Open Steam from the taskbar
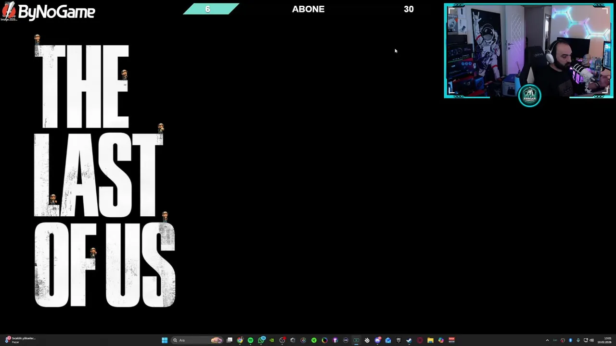 tap(409, 340)
